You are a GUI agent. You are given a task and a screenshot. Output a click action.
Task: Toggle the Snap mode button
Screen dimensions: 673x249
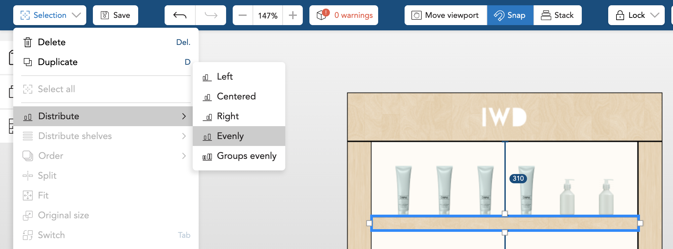[510, 15]
